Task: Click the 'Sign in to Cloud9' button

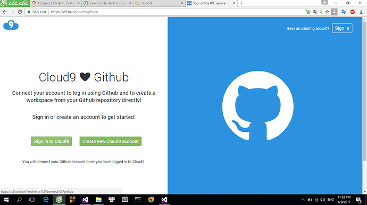Action: (52, 141)
